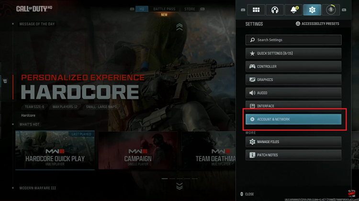Select the settings gear tab icon
Screen dimensions: 359x201
(x=312, y=10)
